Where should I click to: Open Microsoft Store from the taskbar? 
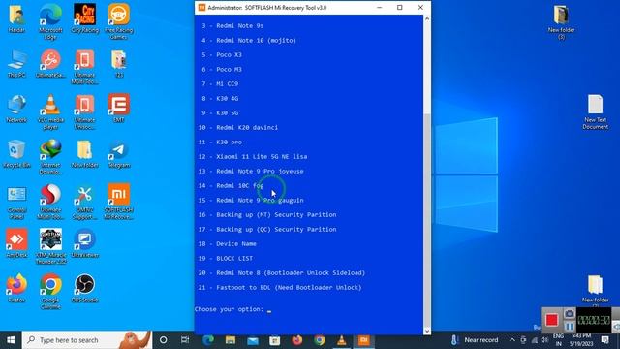275,340
